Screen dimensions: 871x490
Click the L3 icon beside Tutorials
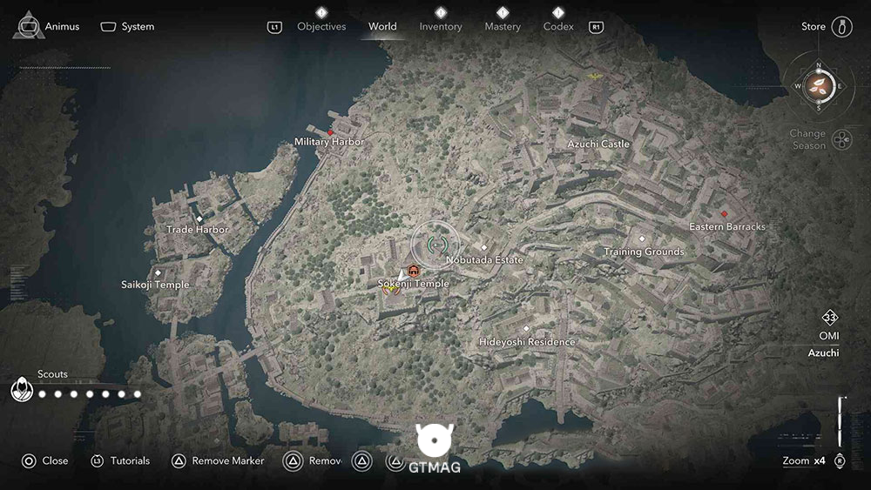tap(98, 460)
